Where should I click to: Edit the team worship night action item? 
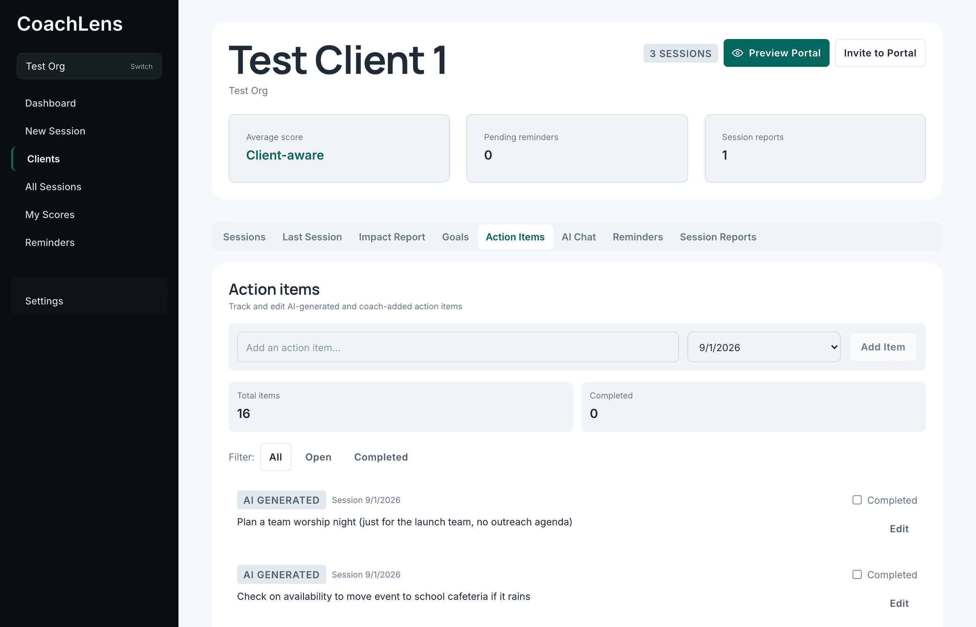click(x=899, y=529)
